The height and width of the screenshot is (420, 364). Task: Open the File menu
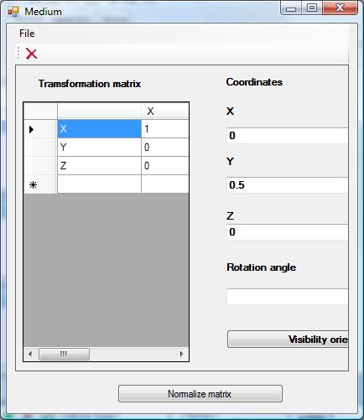click(x=27, y=34)
